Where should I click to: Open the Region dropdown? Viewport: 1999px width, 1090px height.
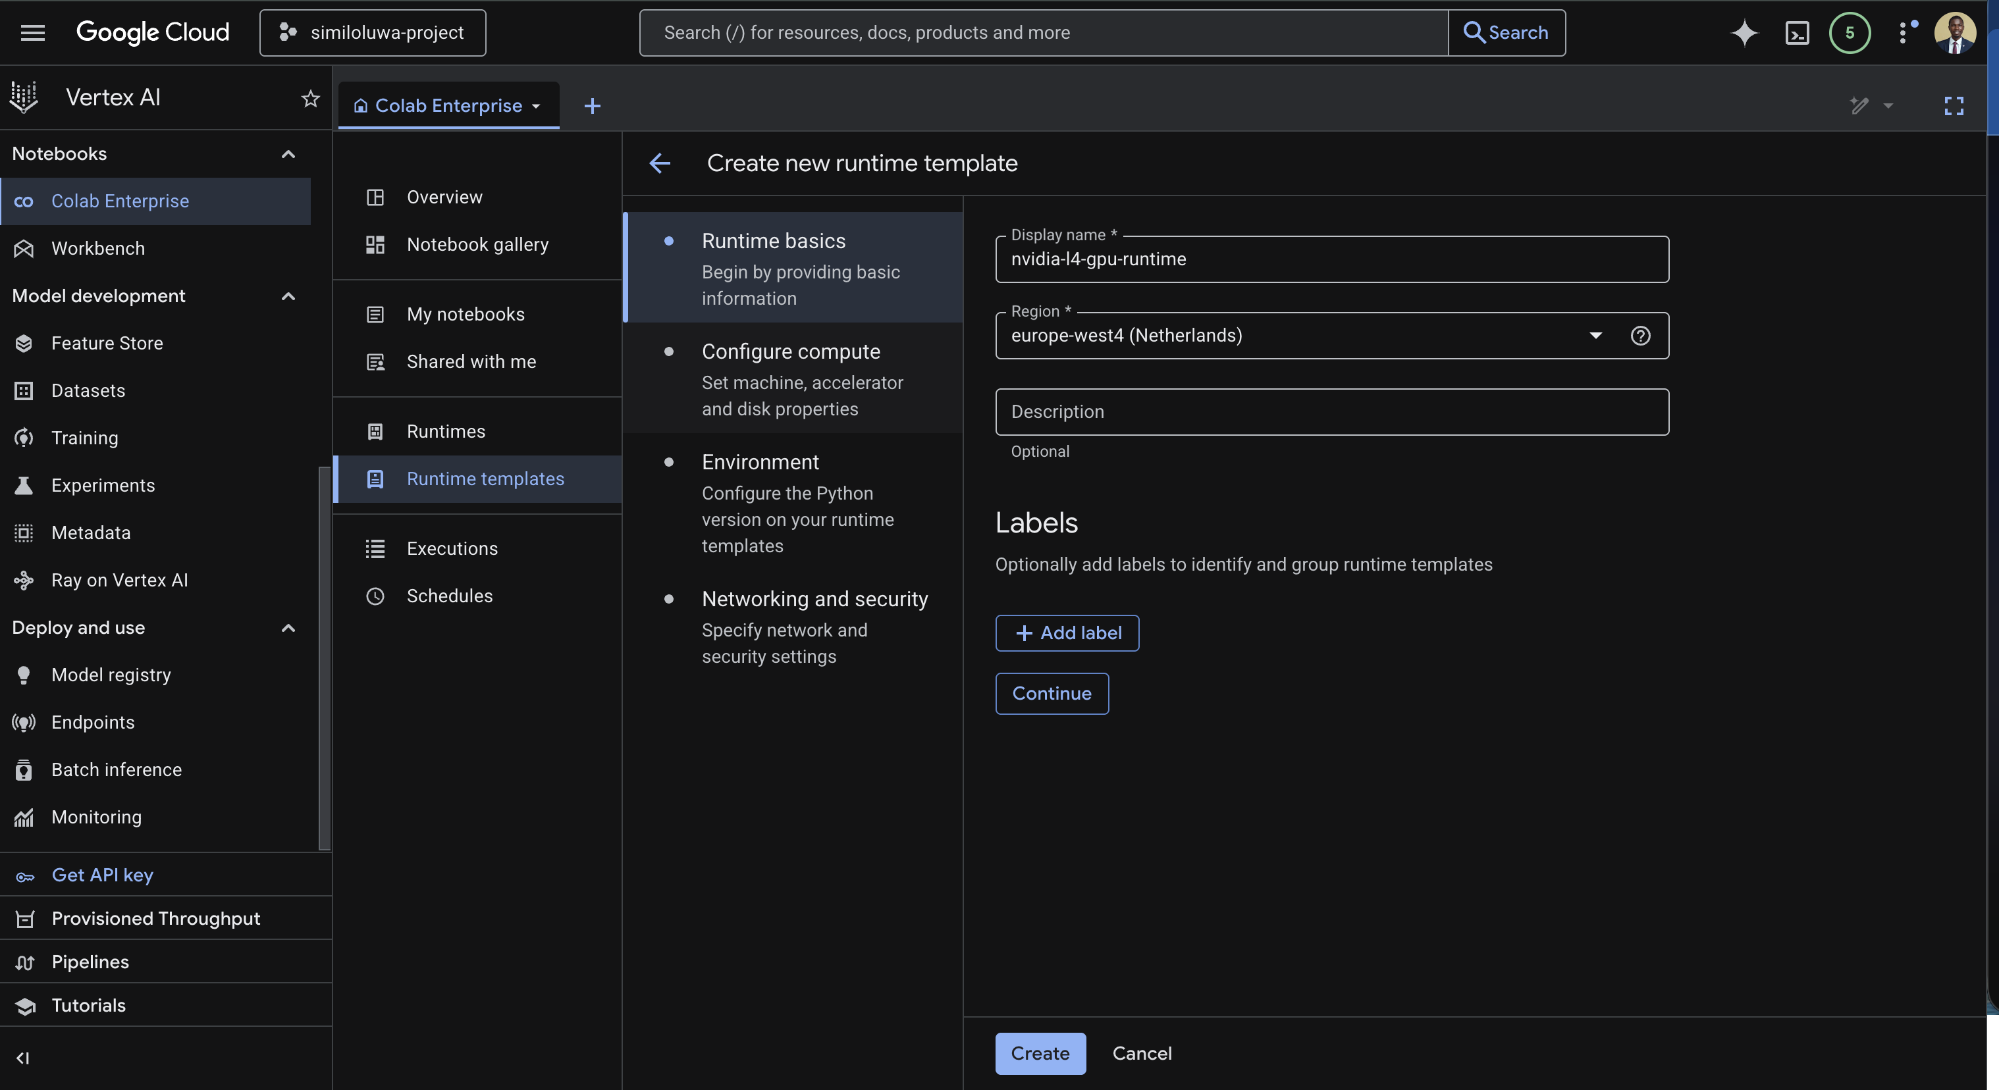click(x=1595, y=336)
